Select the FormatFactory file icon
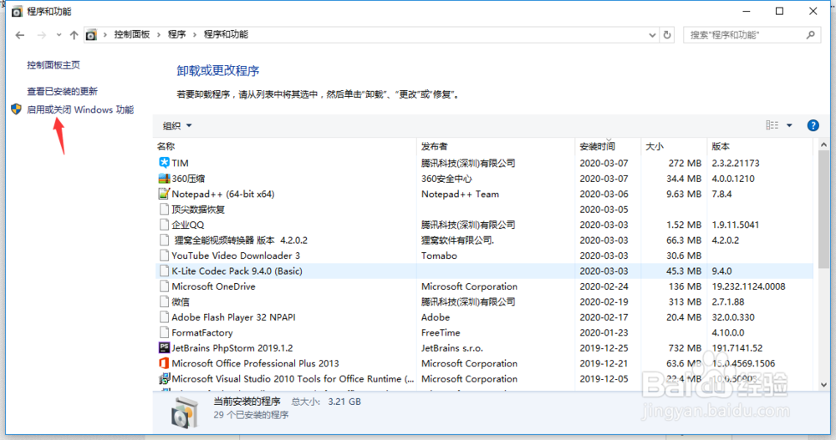836x440 pixels. 164,332
